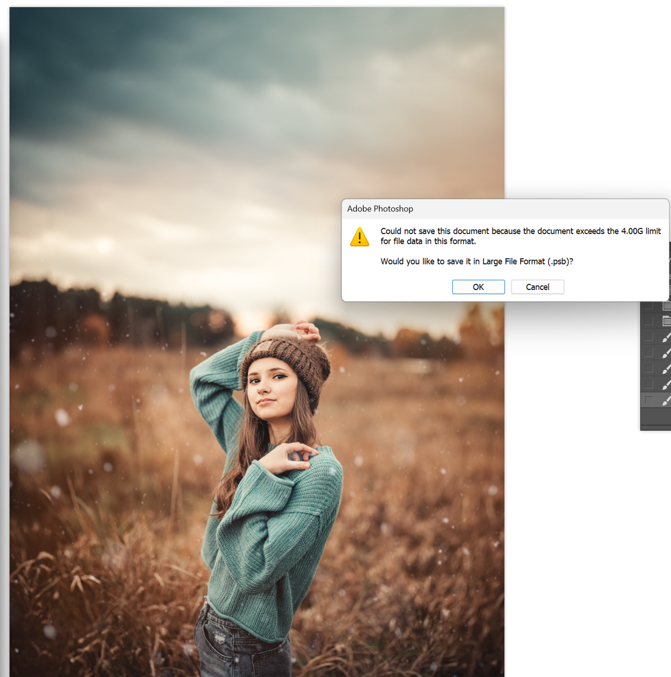
Task: Enable history source checkbox beside the bottom state
Action: 649,400
